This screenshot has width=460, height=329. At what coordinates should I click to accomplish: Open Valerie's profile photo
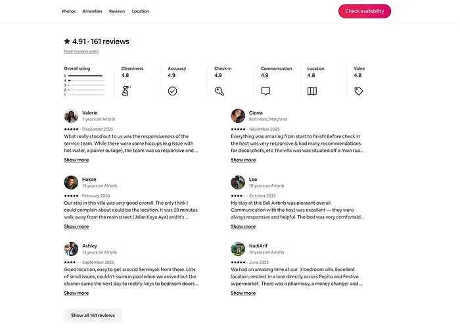pos(71,116)
